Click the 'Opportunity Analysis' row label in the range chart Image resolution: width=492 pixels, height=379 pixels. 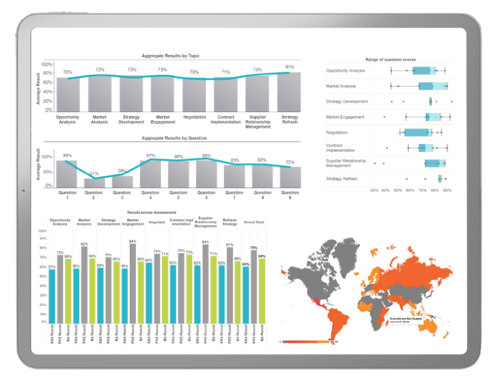point(345,70)
